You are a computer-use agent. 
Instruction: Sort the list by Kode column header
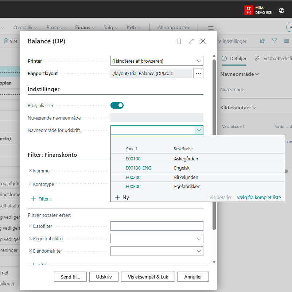pyautogui.click(x=131, y=149)
